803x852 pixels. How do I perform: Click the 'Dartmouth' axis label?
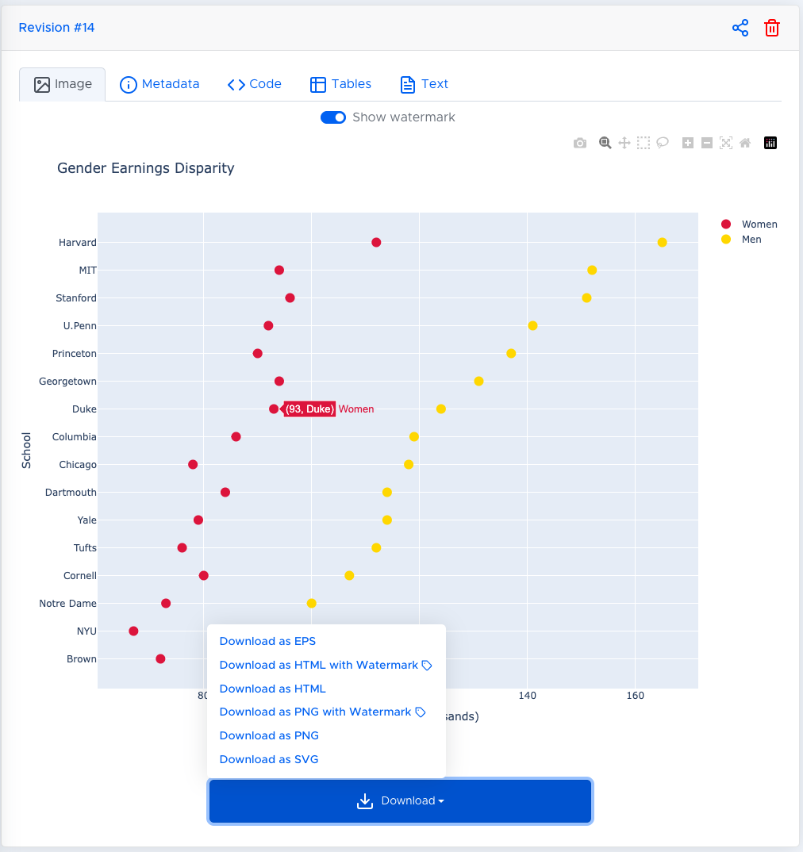[x=71, y=493]
